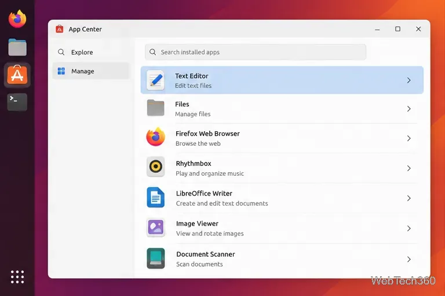This screenshot has width=445, height=296.
Task: Expand Text Editor details via chevron
Action: (x=408, y=80)
